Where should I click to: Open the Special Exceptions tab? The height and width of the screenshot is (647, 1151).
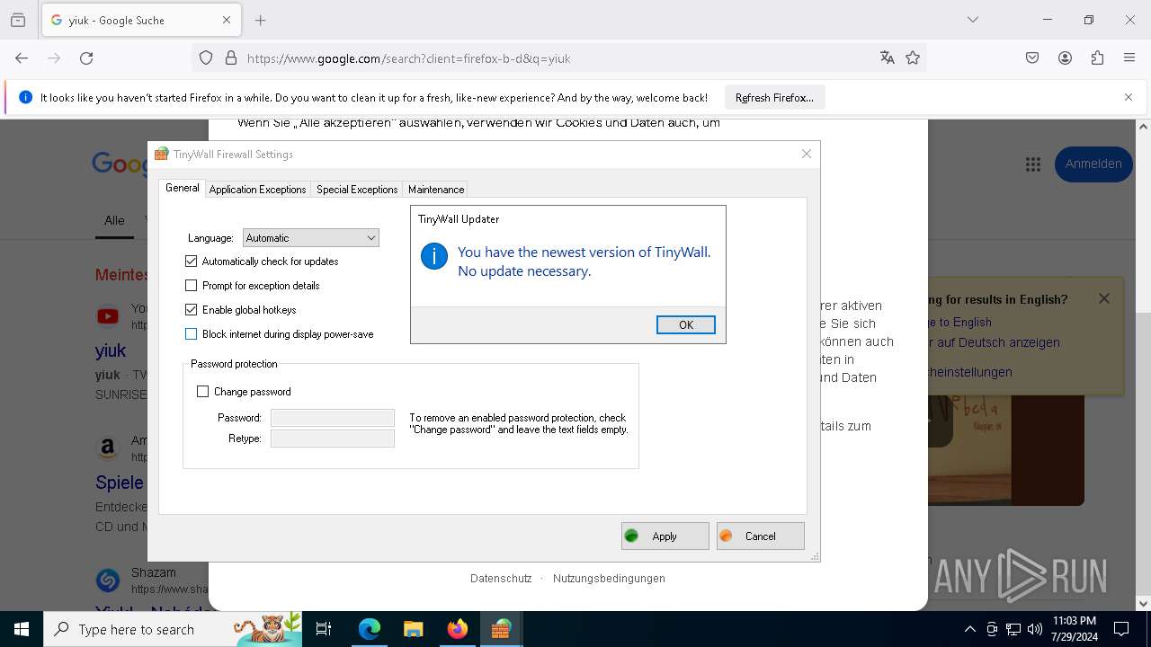click(x=357, y=189)
